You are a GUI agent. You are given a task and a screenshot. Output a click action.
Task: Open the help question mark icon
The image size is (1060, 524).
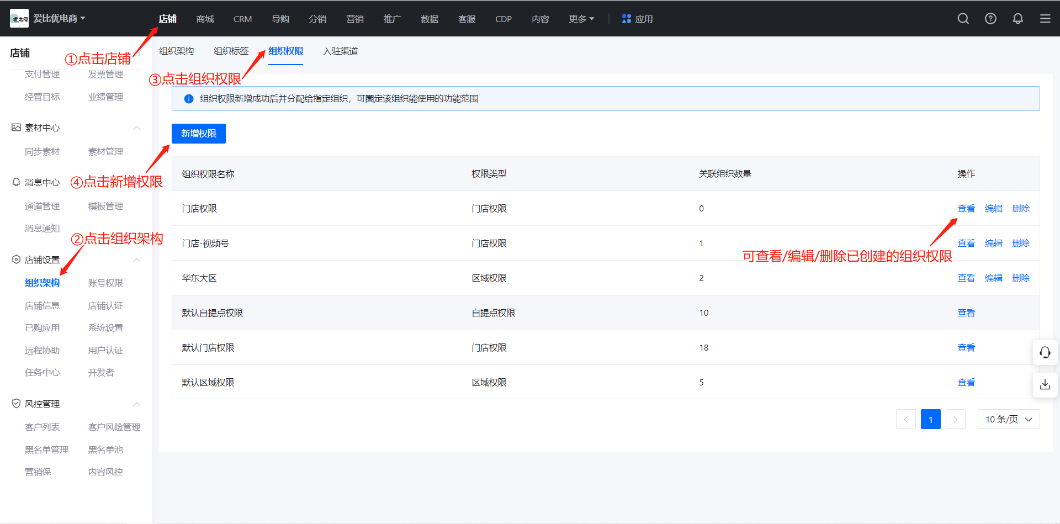pyautogui.click(x=990, y=19)
